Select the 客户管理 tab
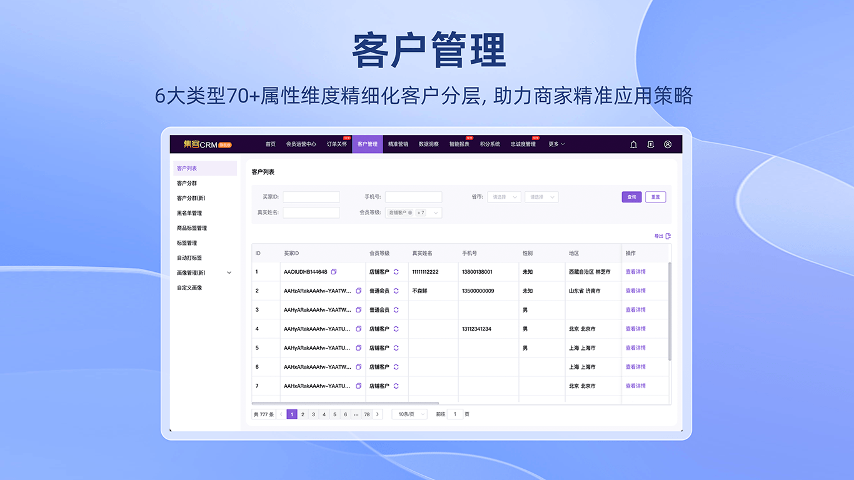The height and width of the screenshot is (480, 854). pos(368,144)
